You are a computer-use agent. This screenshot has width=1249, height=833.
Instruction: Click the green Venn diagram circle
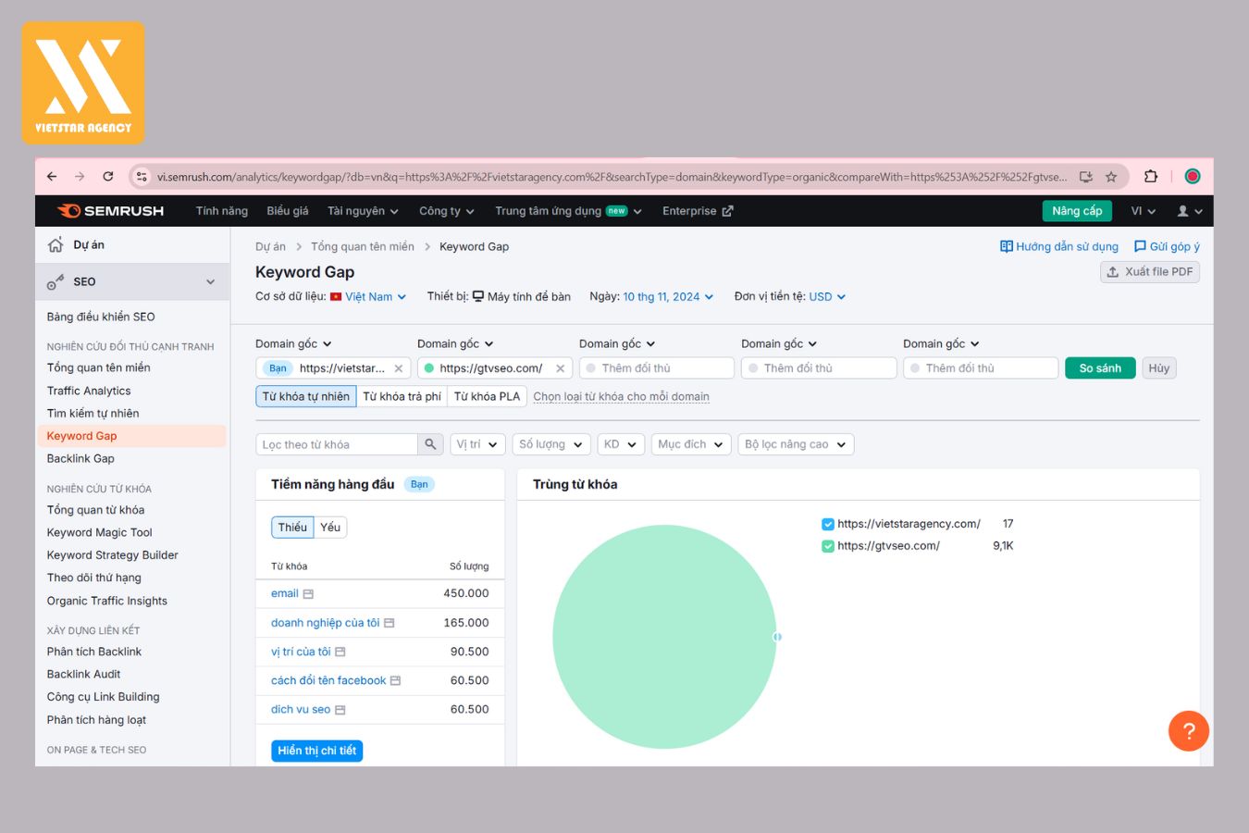point(664,637)
